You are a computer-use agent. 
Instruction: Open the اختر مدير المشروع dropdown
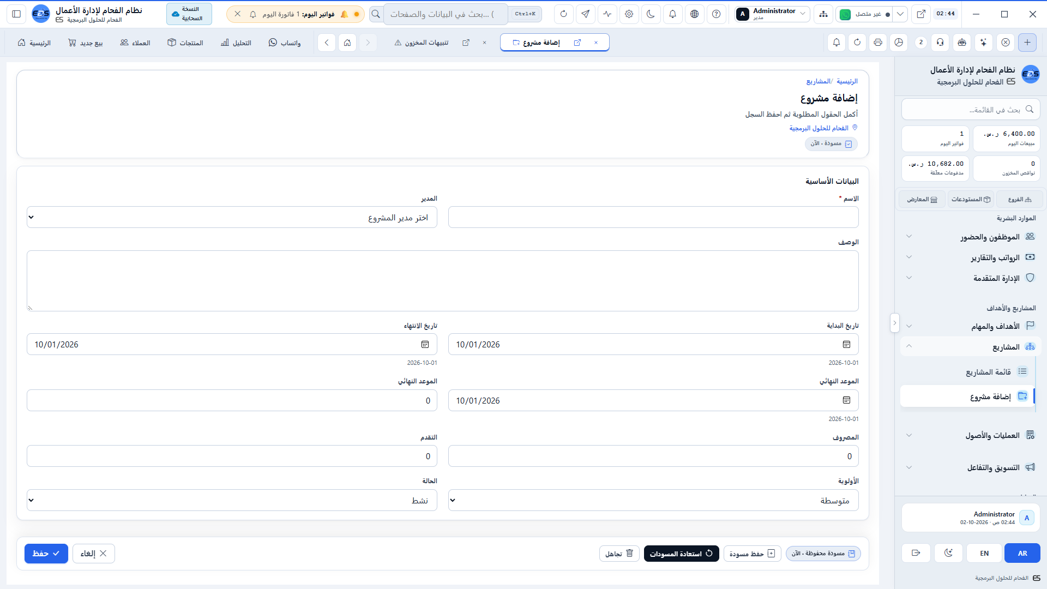tap(232, 217)
